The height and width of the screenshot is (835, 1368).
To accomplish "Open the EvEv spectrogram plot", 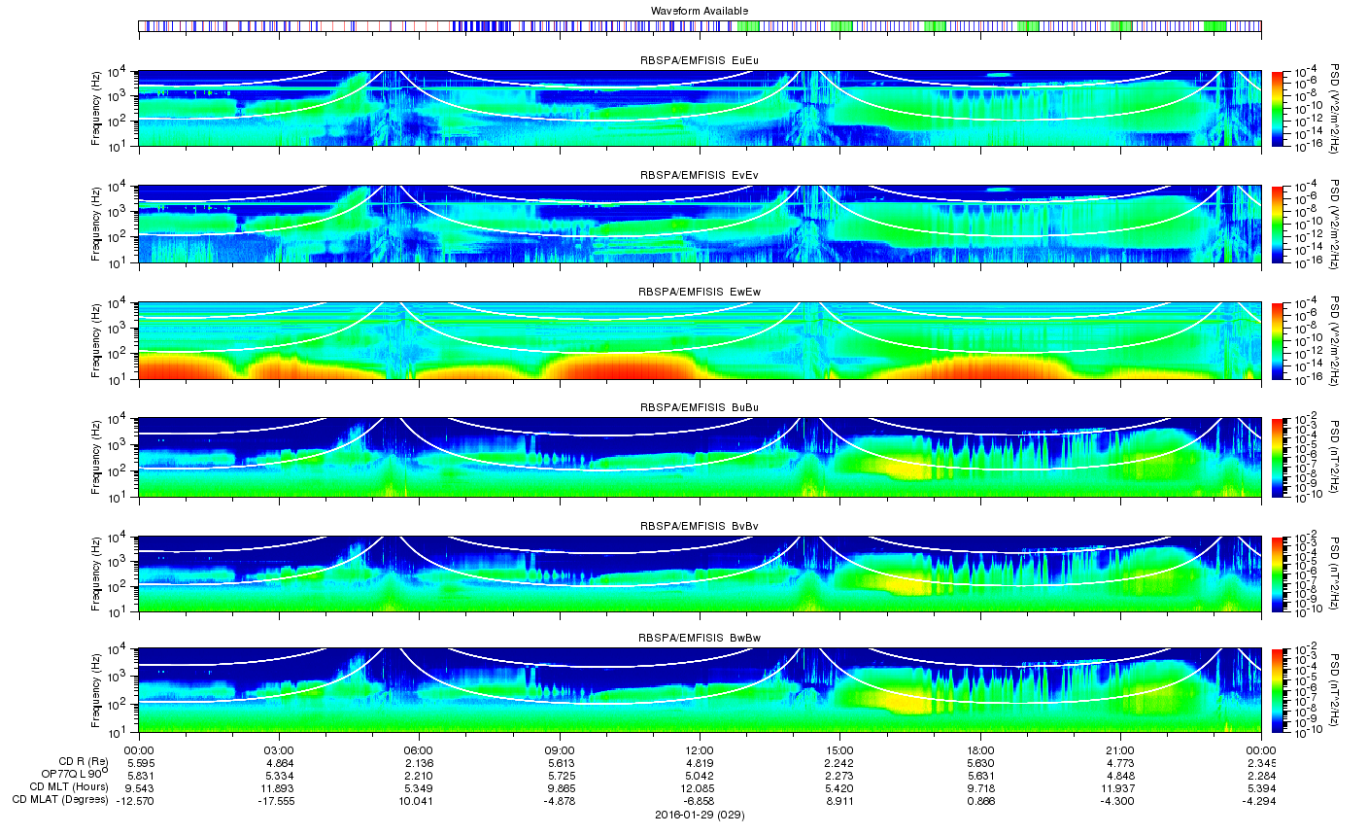I will (x=700, y=224).
